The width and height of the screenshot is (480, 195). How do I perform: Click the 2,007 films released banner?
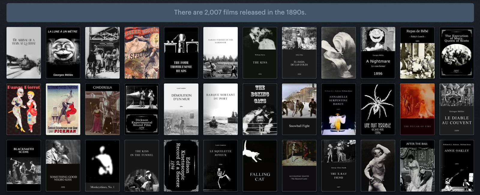tap(240, 13)
